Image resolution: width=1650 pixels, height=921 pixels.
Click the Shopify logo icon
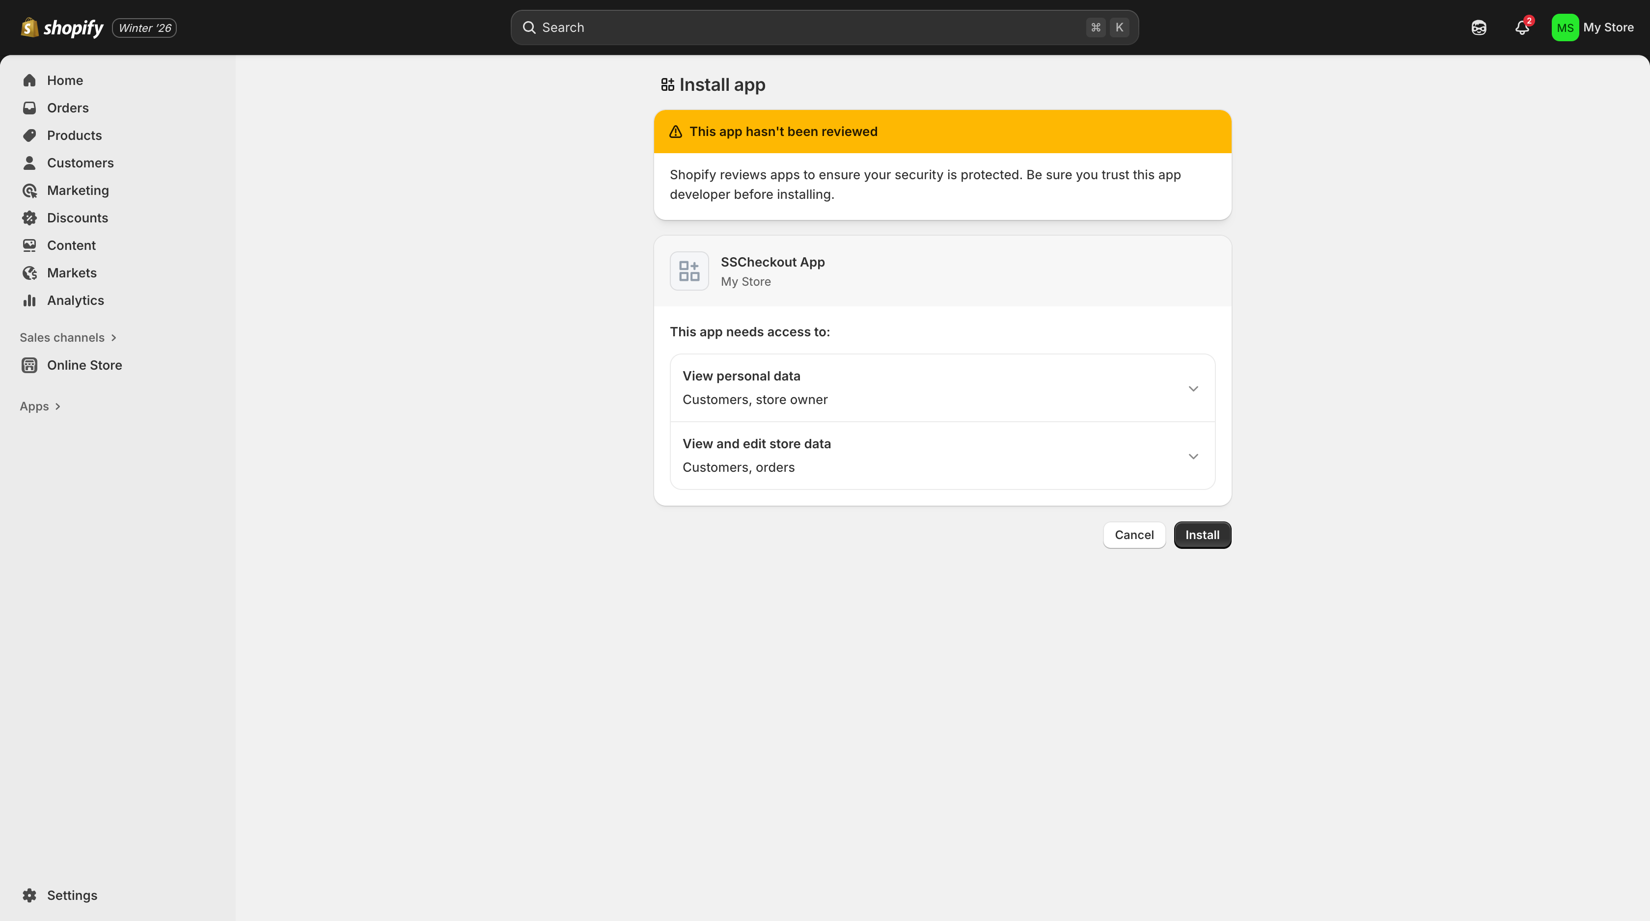[29, 27]
